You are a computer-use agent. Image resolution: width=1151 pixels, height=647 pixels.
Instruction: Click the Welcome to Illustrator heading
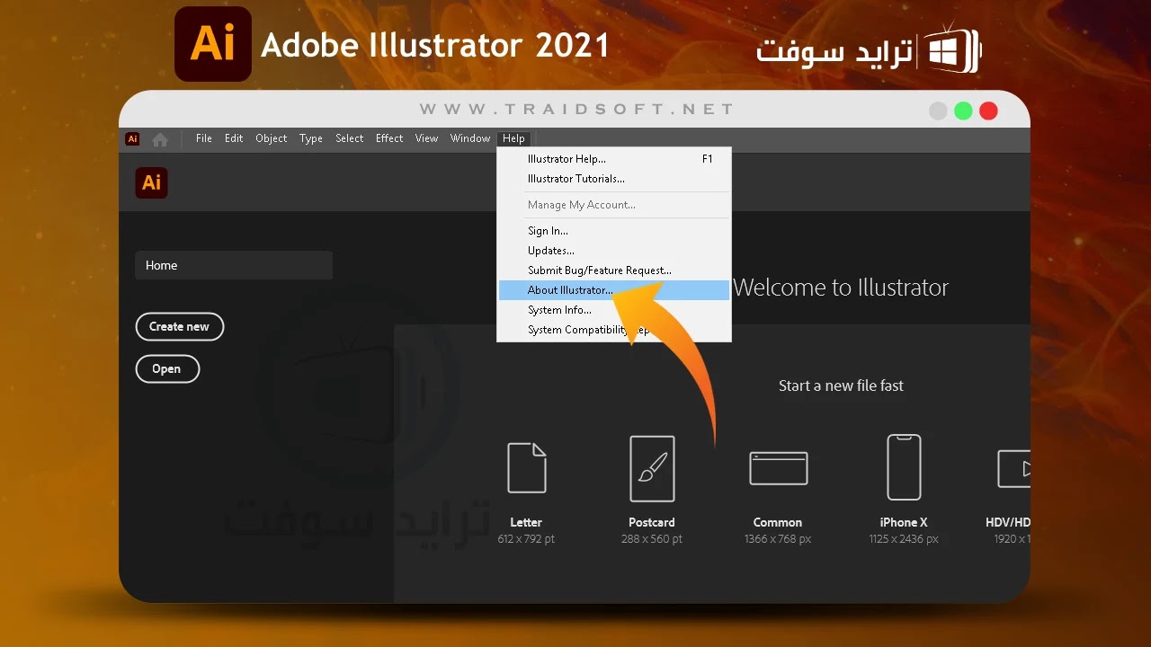841,288
